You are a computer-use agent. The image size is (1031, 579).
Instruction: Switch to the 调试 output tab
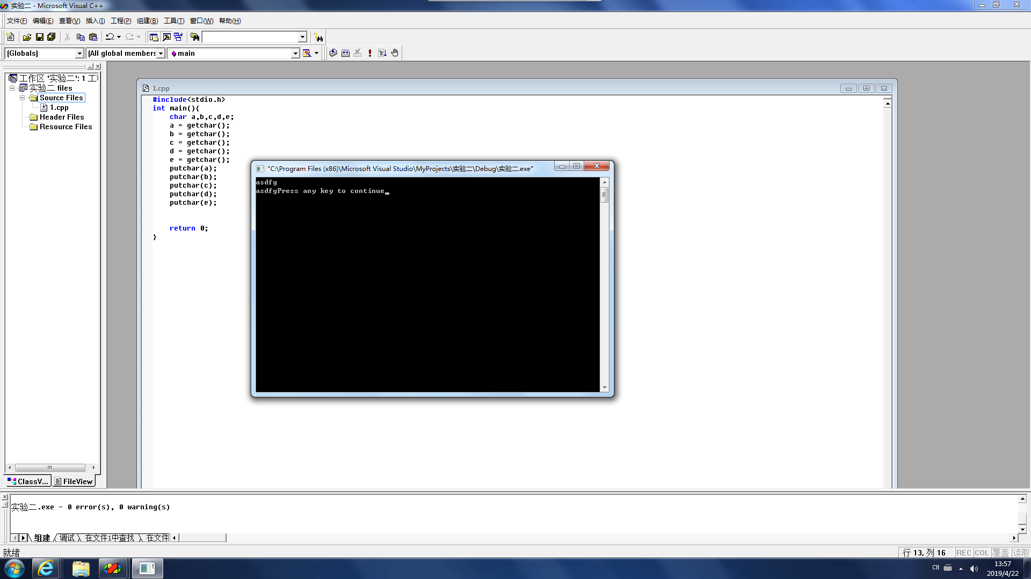click(x=67, y=538)
